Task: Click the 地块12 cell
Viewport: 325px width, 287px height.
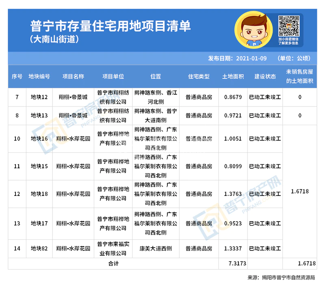Action: 39,97
